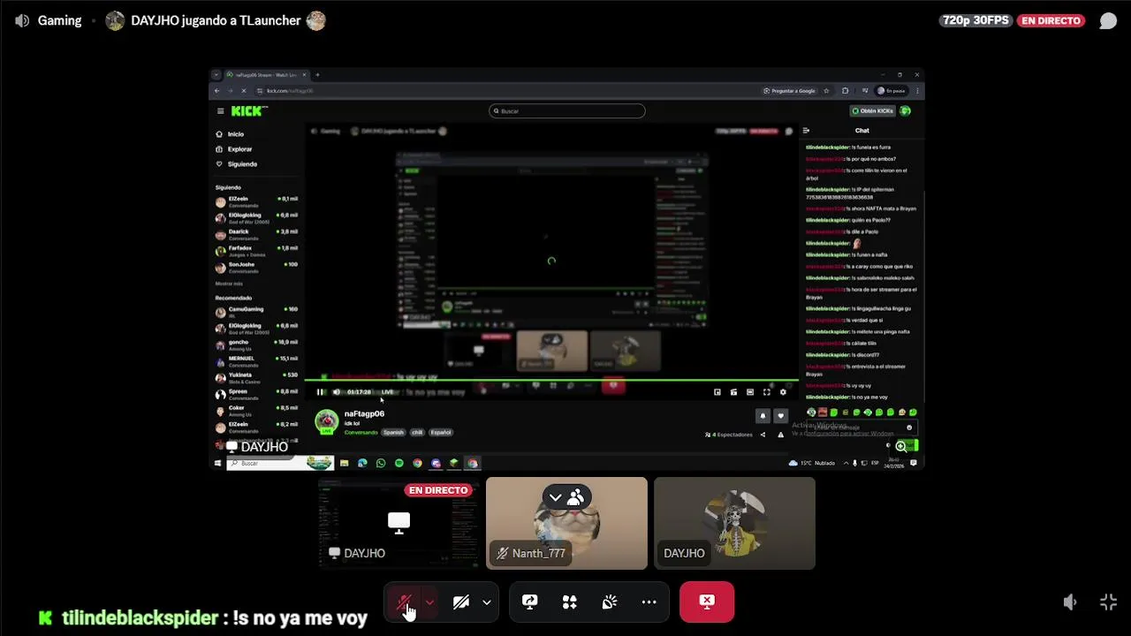Go to Explorar in Kick sidebar
This screenshot has width=1131, height=636.
234,149
